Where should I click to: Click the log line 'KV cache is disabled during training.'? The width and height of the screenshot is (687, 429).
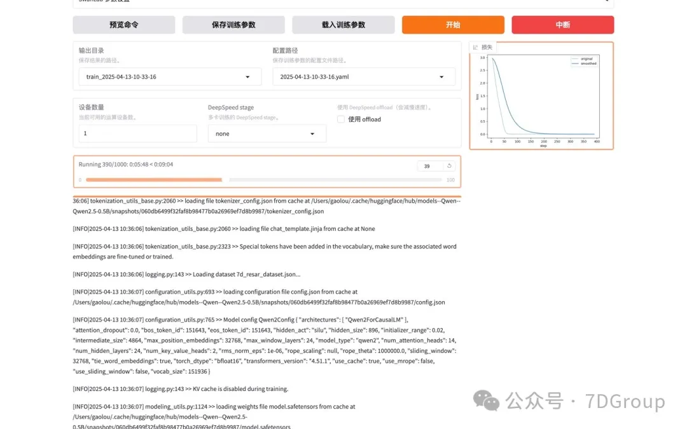181,389
